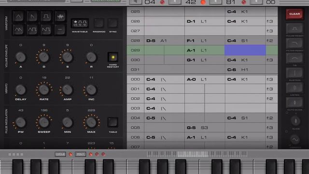This screenshot has width=309, height=174.
Task: Click the left arrow button before 42
Action: coord(175,2)
